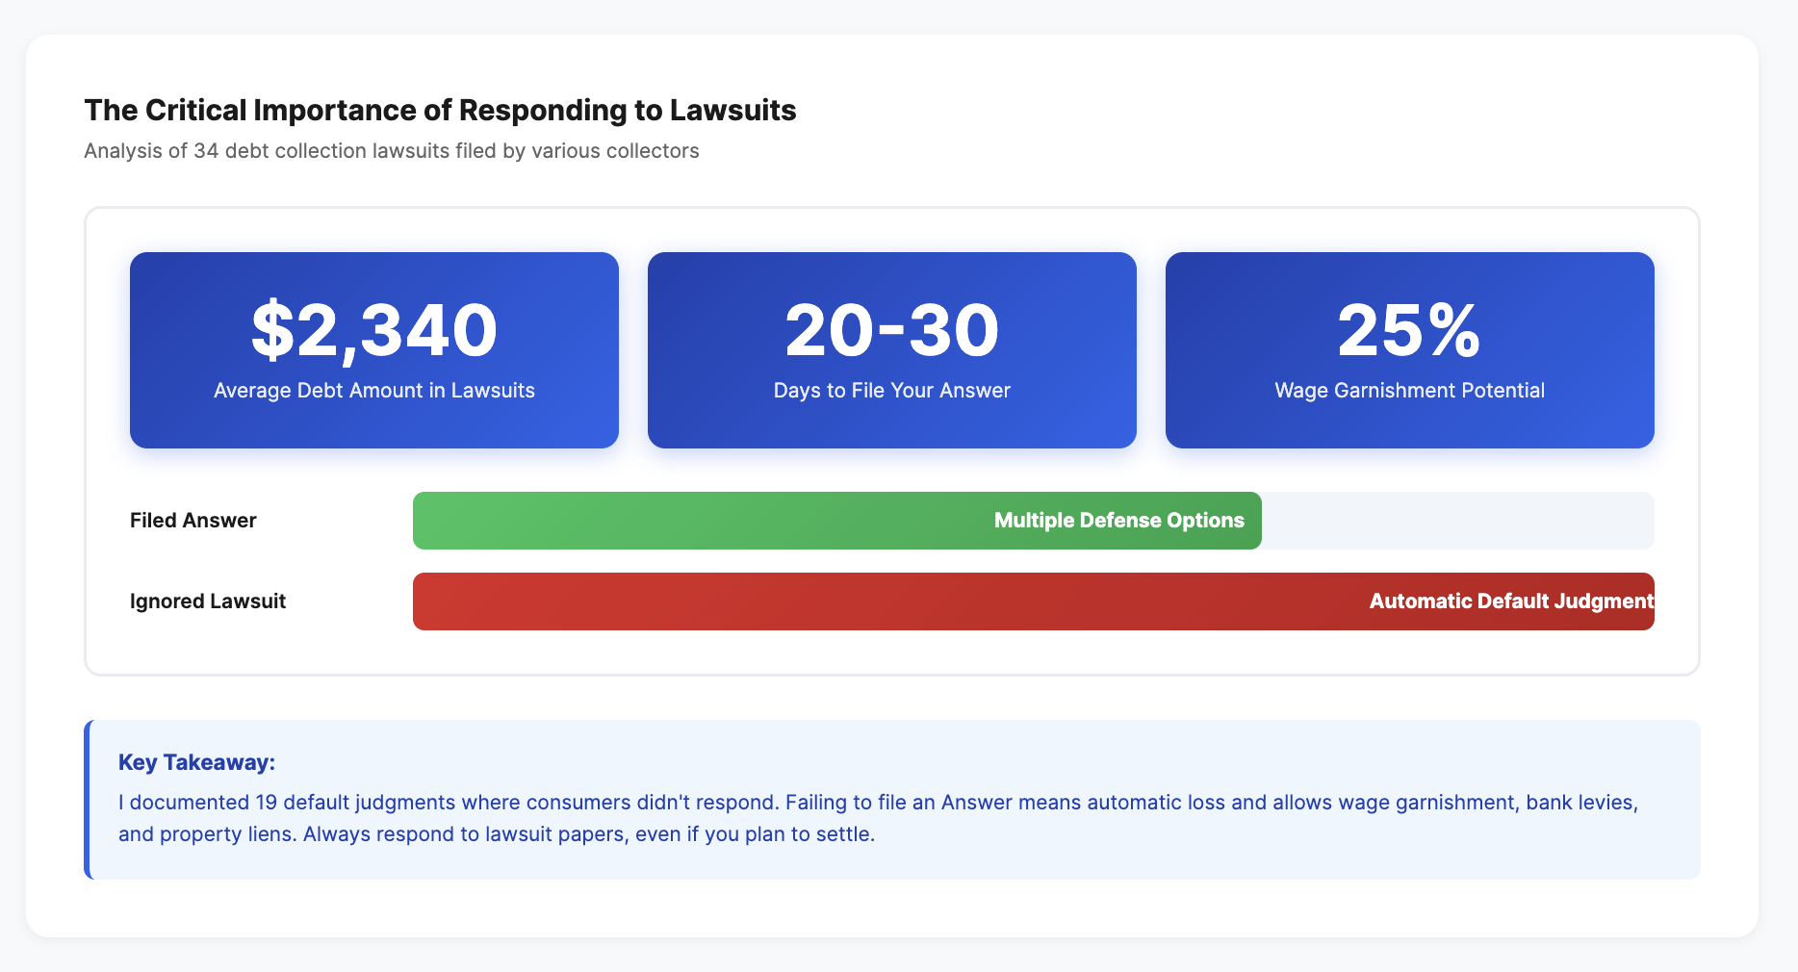Click the heading about Responding to Lawsuits

(x=440, y=111)
